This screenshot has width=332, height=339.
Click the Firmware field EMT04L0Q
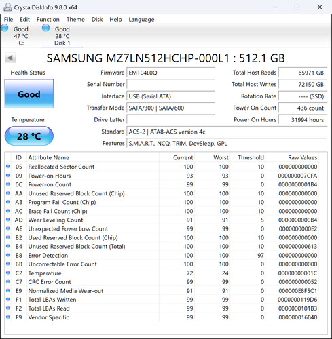click(x=170, y=73)
